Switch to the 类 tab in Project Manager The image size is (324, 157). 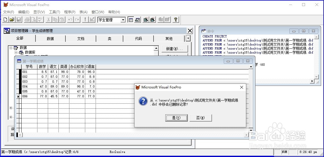pos(109,39)
